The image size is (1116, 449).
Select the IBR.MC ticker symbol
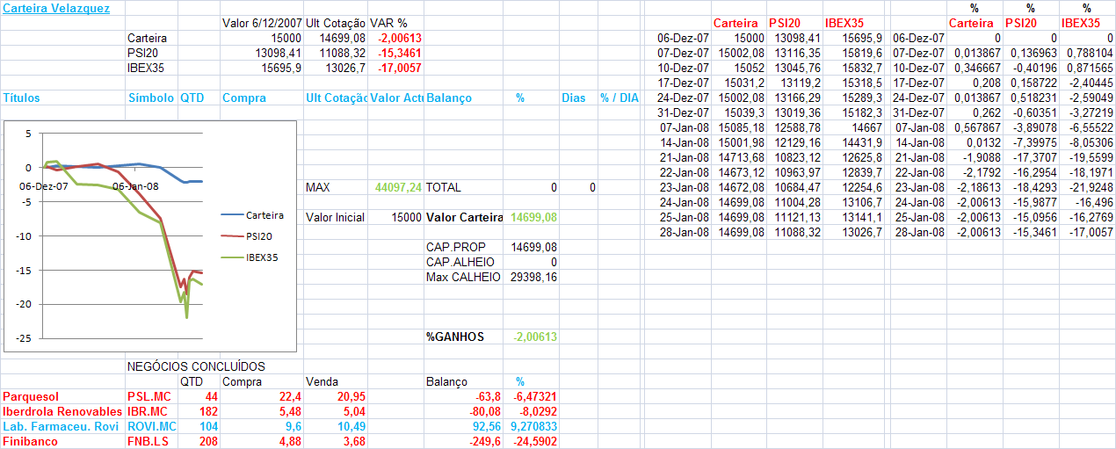click(x=148, y=411)
